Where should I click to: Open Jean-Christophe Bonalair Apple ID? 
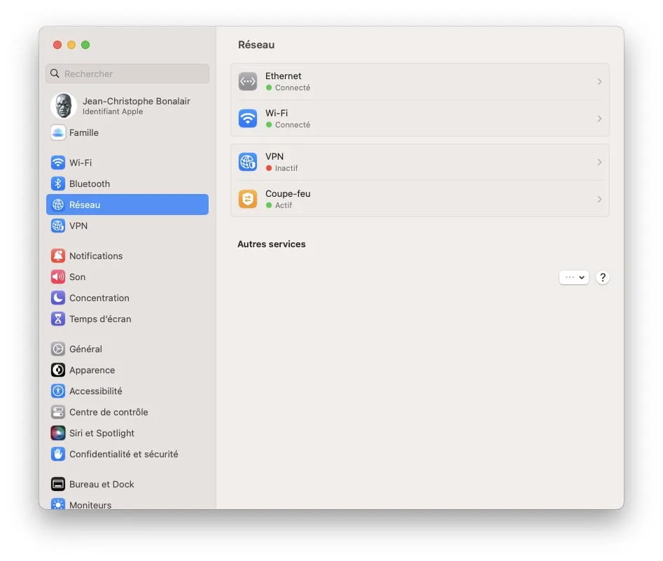(127, 105)
